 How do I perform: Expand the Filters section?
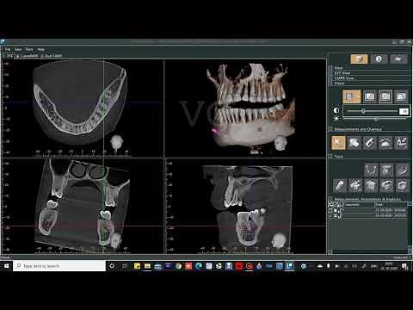330,84
